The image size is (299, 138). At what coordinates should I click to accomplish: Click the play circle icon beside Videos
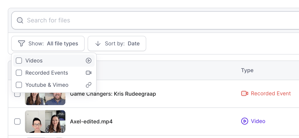click(x=88, y=60)
